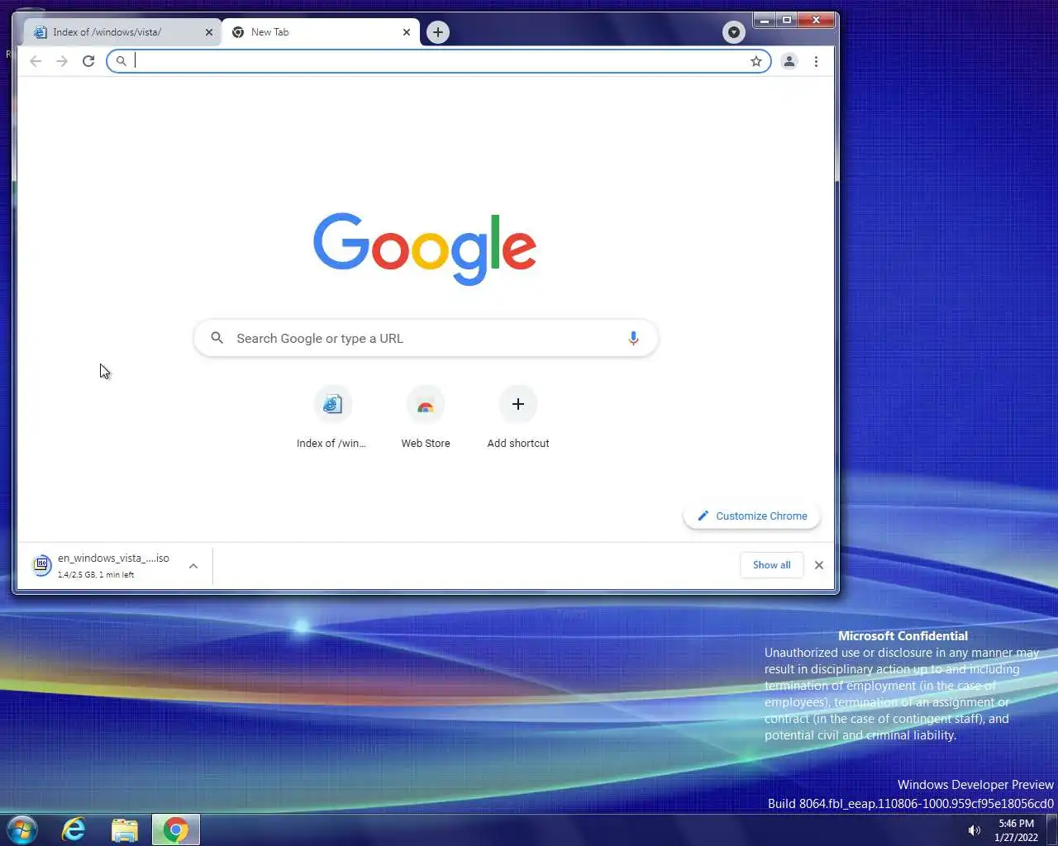Open the Chrome profile avatar button

tap(789, 61)
